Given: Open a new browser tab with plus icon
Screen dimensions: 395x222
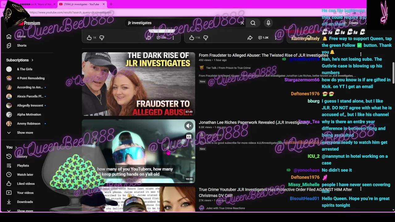Looking at the screenshot, I should tap(111, 4).
